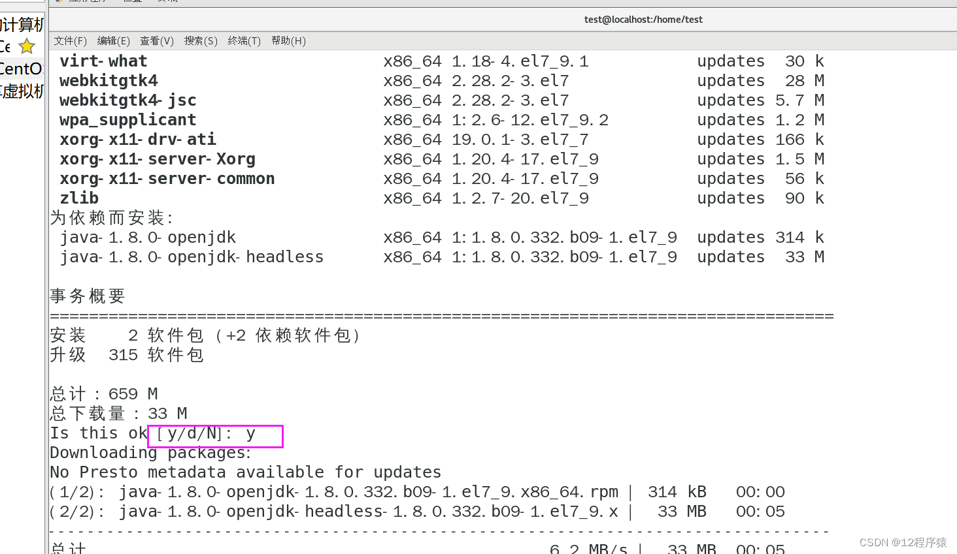Click size 314 k for java openjdk
This screenshot has width=957, height=554.
[800, 238]
